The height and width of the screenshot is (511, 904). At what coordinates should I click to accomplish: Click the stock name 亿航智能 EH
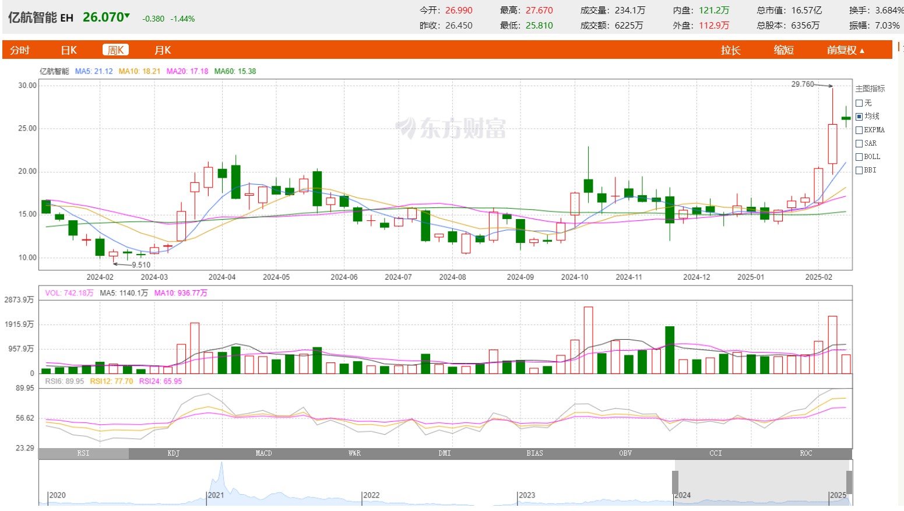[x=41, y=17]
